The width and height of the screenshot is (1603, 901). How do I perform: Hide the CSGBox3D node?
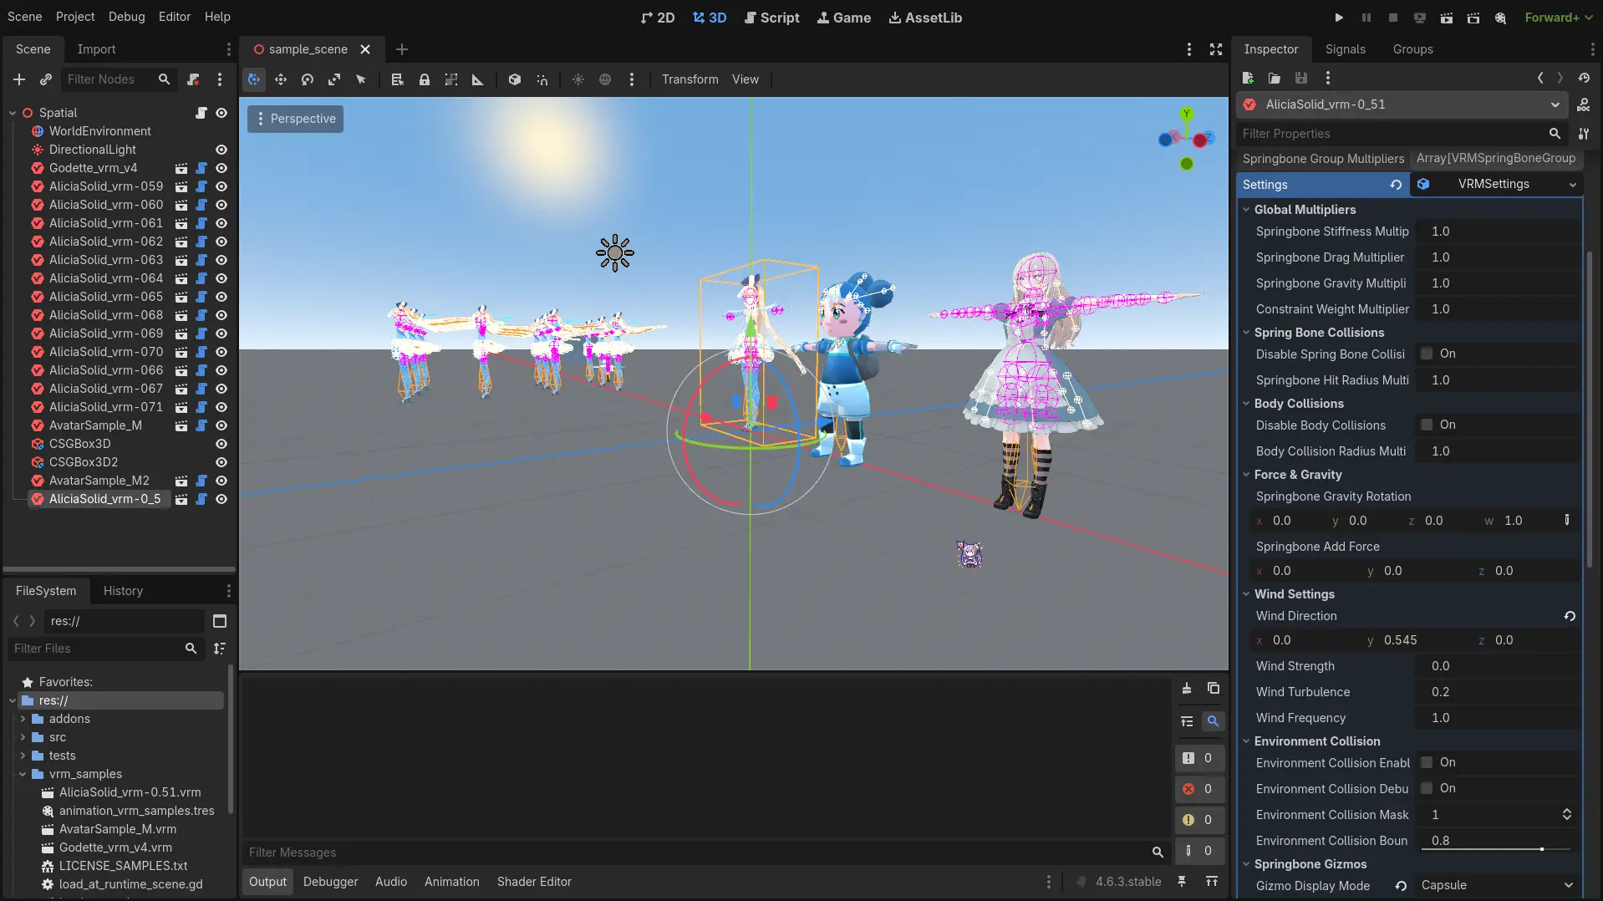[x=221, y=444]
